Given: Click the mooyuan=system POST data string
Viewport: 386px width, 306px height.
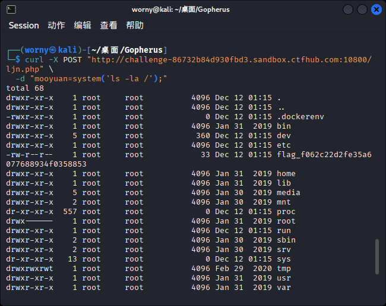Looking at the screenshot, I should (99, 79).
